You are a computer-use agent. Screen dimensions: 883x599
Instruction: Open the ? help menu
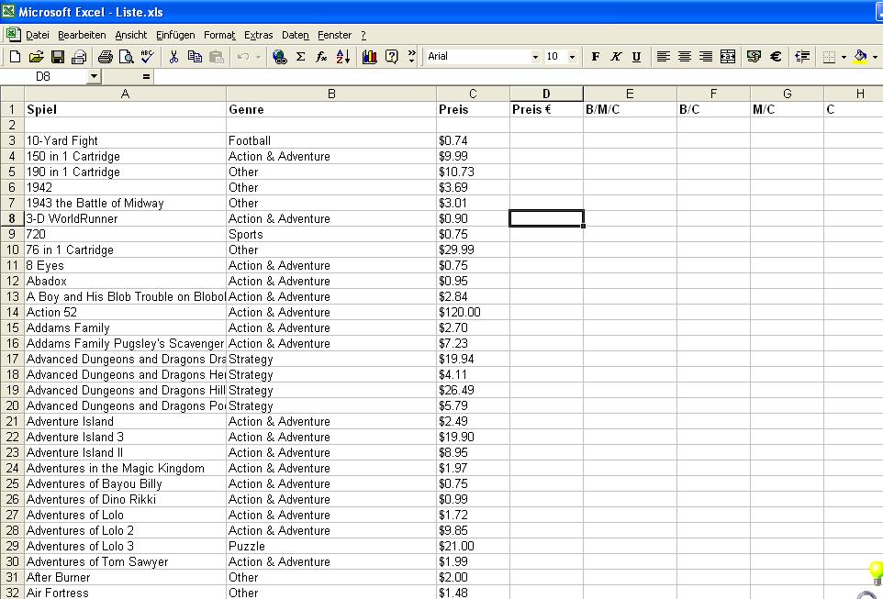(x=363, y=35)
